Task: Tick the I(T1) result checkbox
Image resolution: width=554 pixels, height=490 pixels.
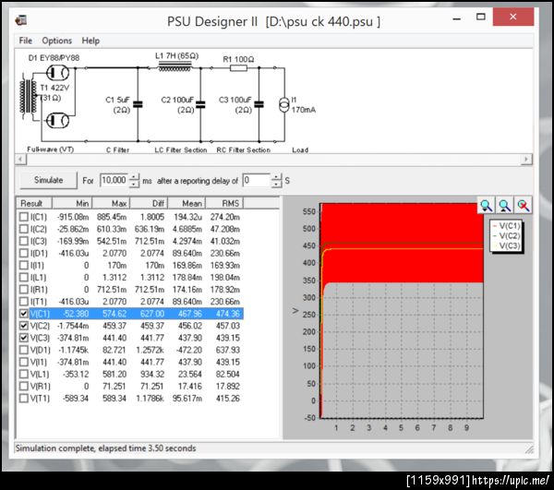Action: point(24,301)
